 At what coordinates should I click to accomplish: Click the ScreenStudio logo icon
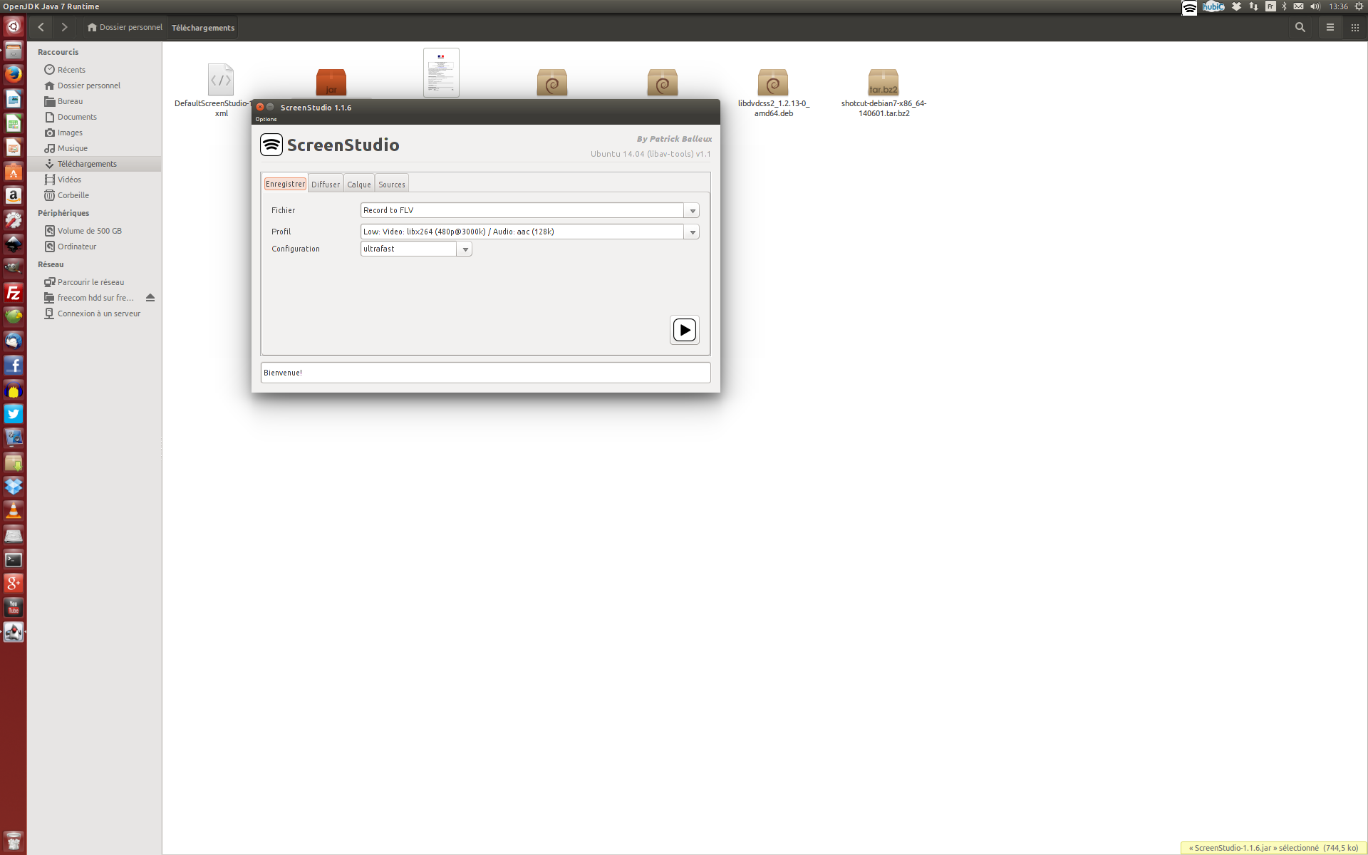(271, 145)
